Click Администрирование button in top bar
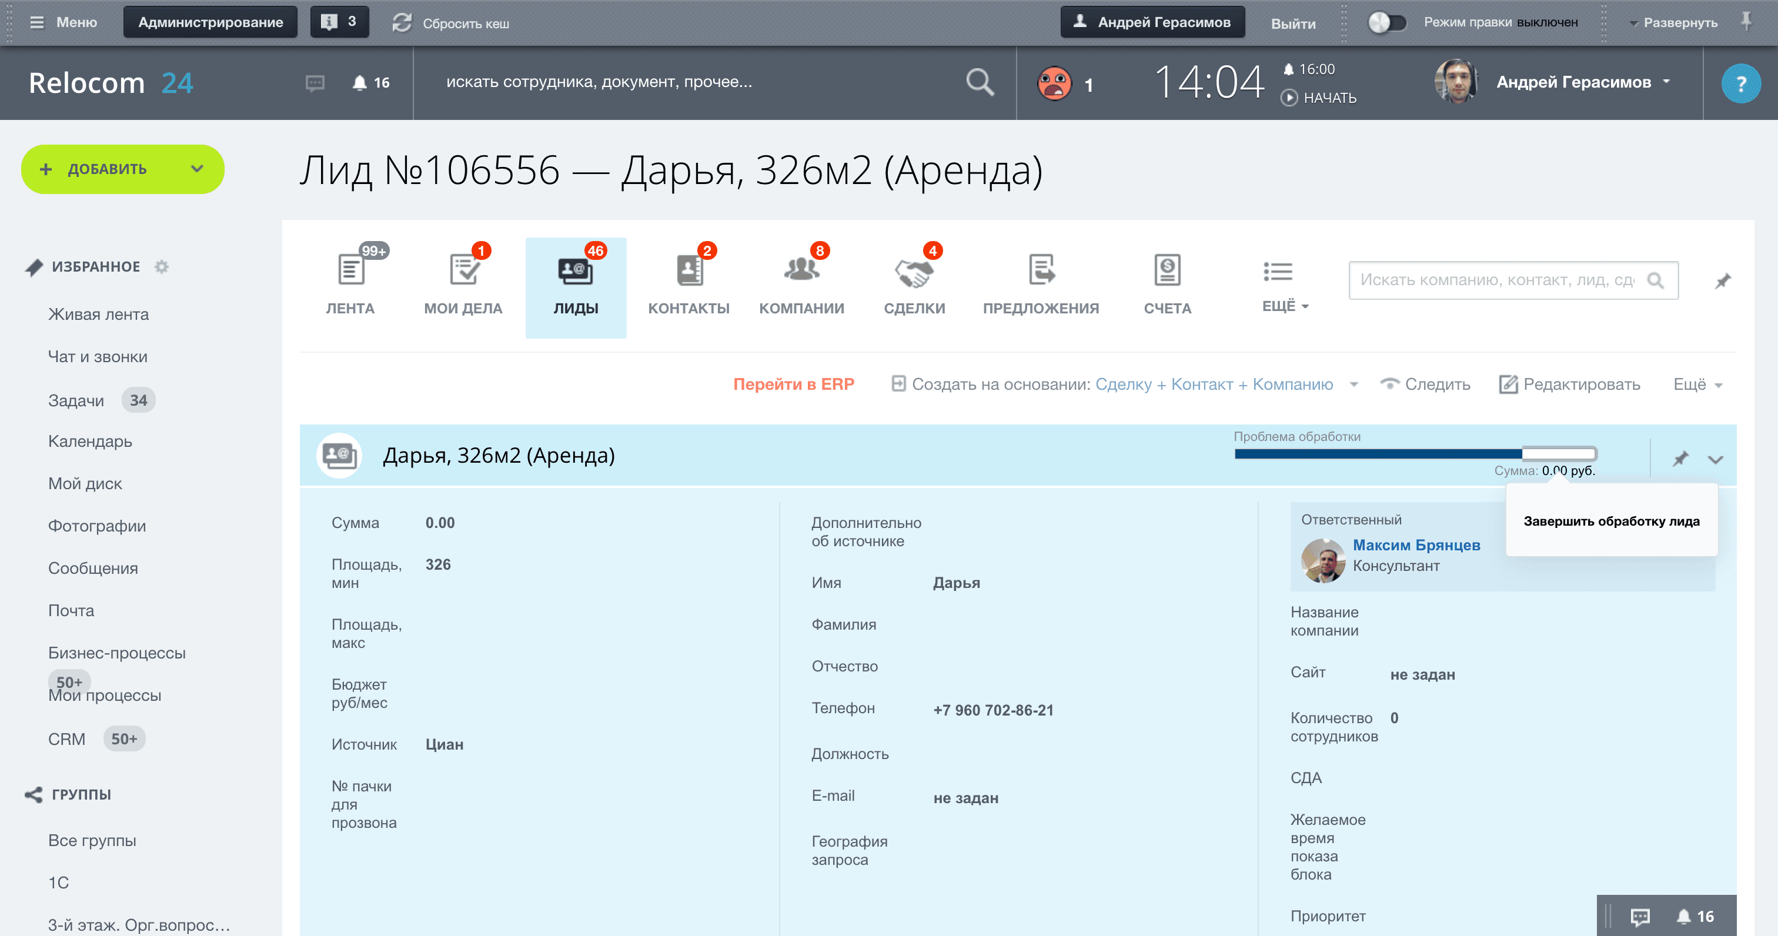Image resolution: width=1778 pixels, height=936 pixels. point(210,22)
